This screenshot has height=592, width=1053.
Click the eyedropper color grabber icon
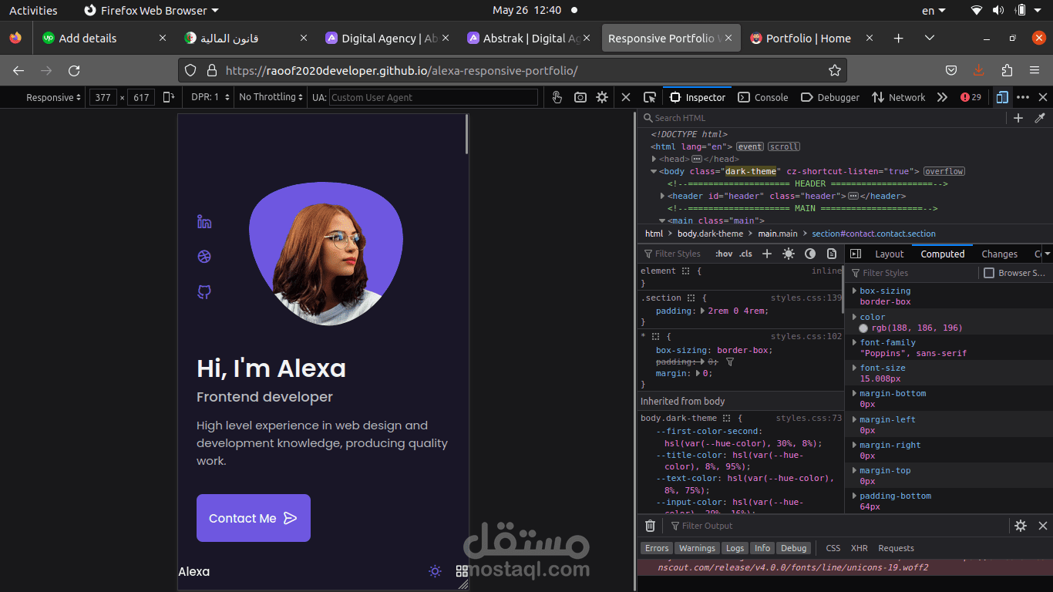click(x=1040, y=118)
